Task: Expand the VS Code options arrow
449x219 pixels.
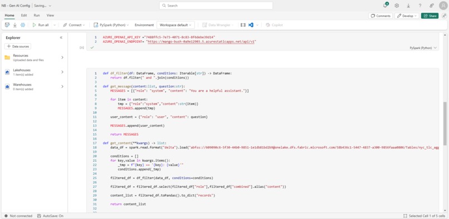Action: [x=257, y=25]
